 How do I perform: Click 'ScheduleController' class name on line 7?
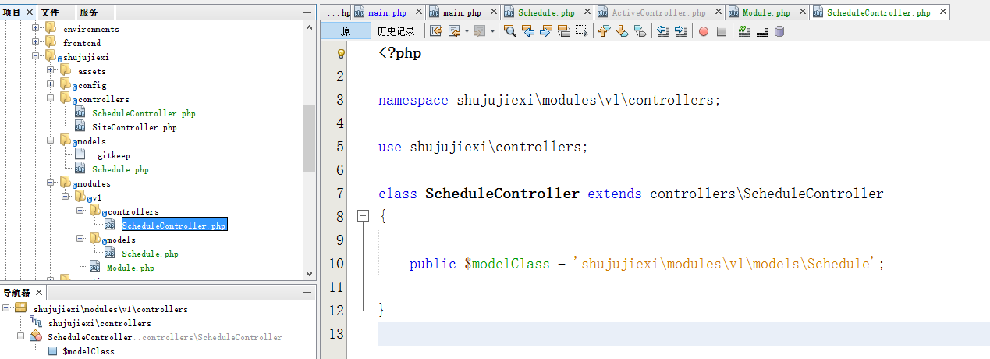coord(502,194)
